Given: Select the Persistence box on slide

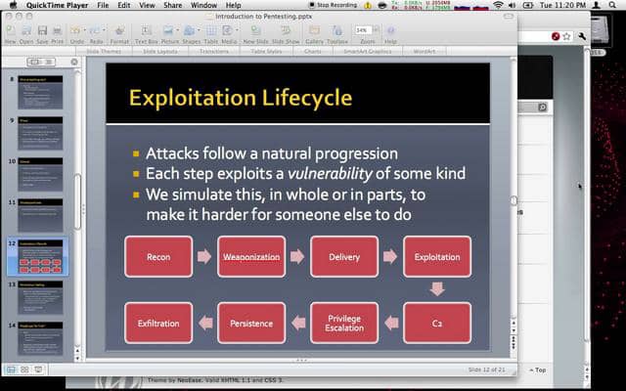Looking at the screenshot, I should (251, 323).
